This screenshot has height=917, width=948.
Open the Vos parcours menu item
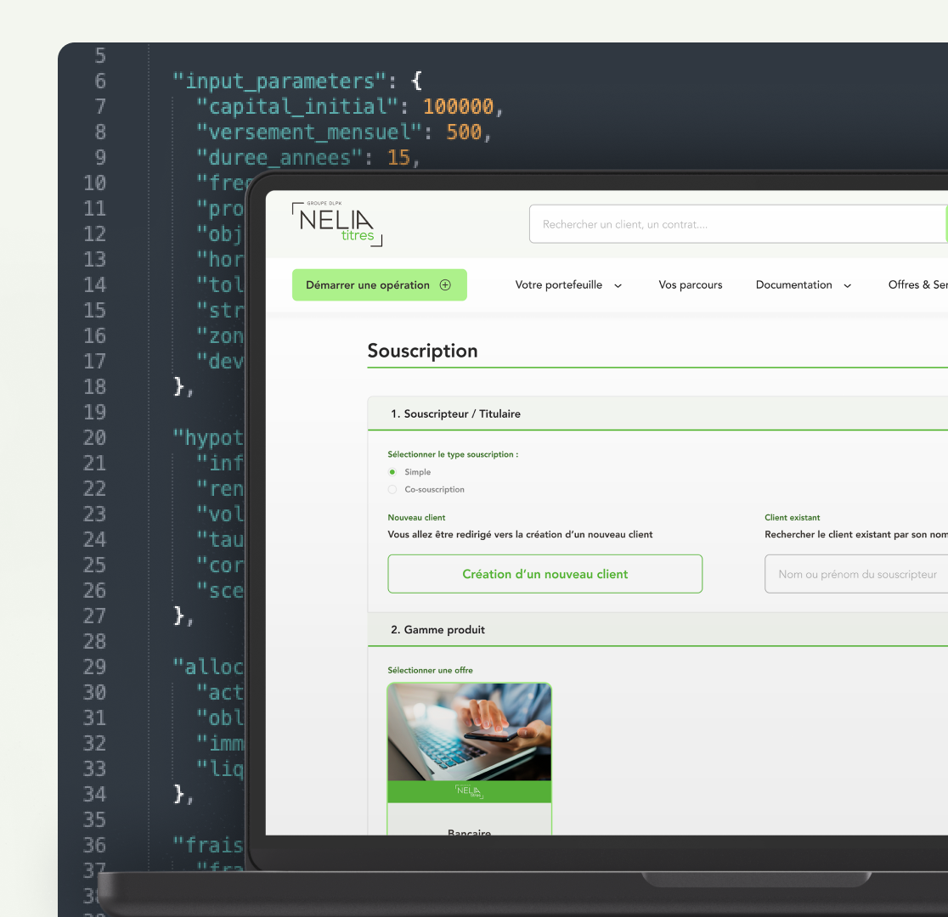(x=690, y=285)
